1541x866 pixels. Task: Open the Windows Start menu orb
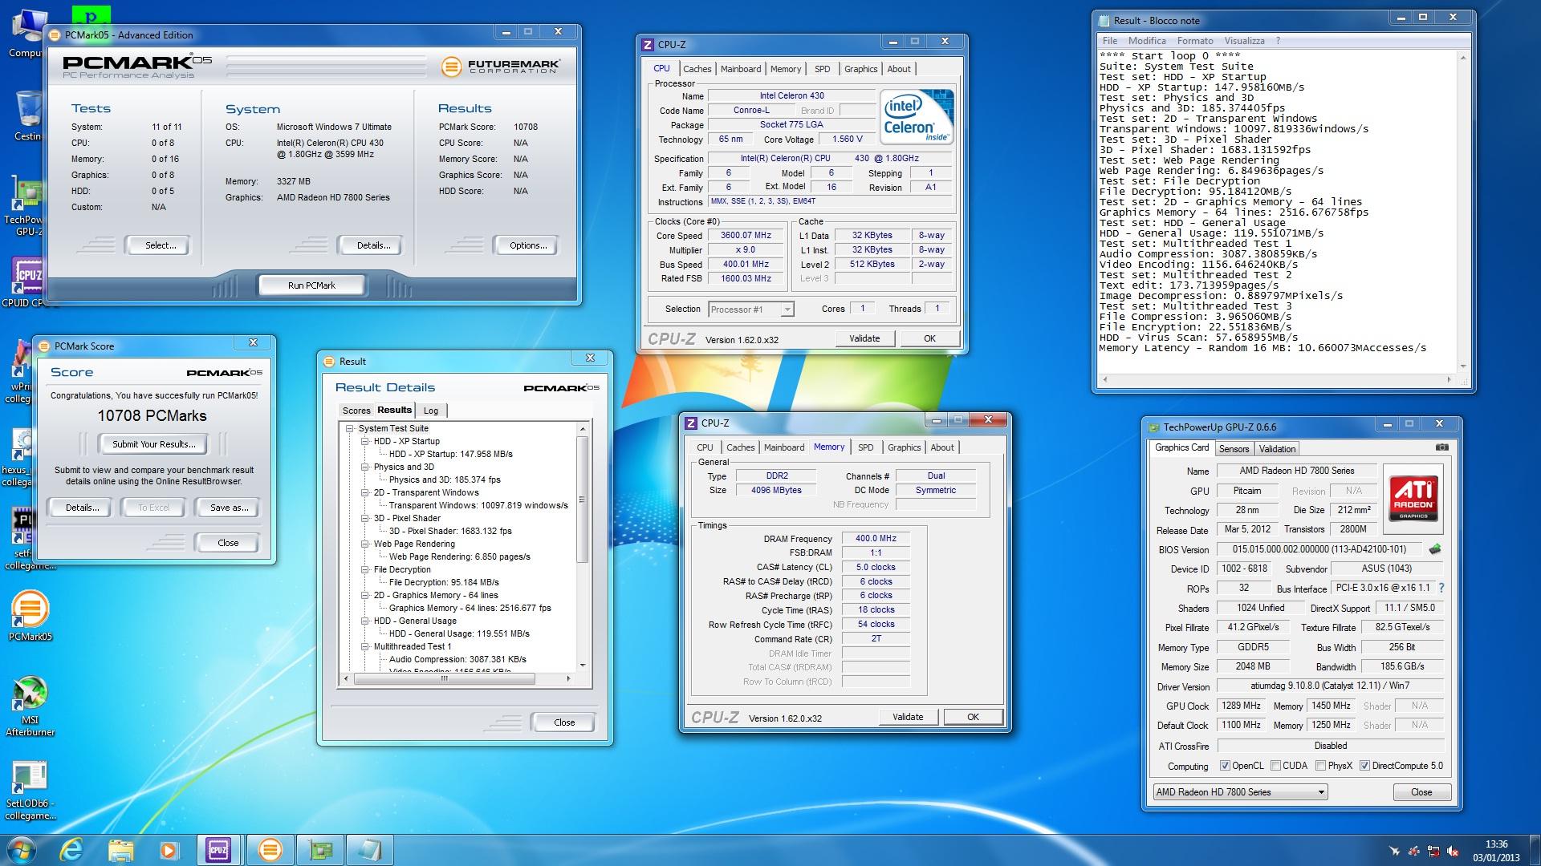[x=22, y=849]
